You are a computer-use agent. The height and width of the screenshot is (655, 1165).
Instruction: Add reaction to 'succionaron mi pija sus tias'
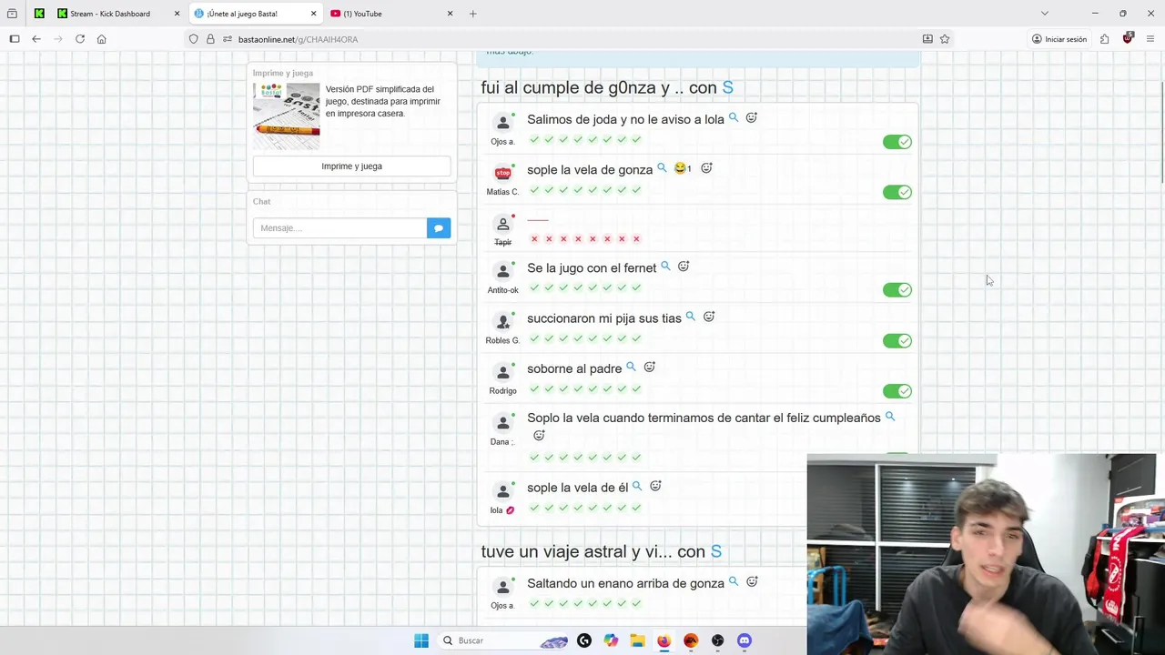coord(709,317)
